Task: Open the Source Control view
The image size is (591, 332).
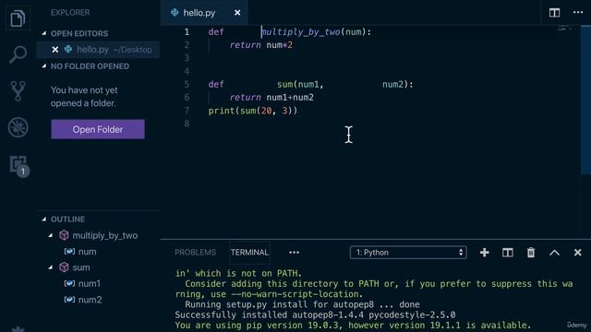Action: [18, 90]
